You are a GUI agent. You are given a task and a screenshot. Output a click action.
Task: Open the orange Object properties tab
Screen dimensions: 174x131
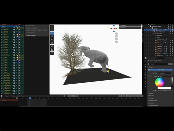(145, 81)
